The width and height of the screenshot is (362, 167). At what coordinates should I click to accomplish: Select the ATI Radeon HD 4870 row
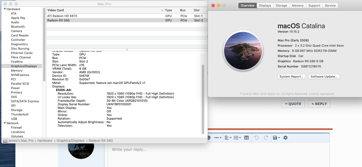click(x=127, y=16)
